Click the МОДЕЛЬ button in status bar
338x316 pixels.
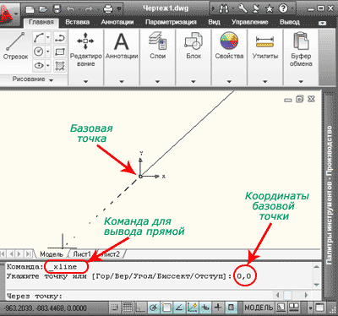259,308
